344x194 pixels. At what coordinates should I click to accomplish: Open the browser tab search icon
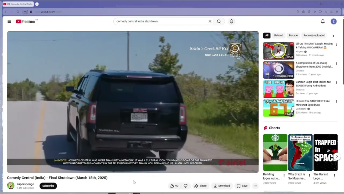pyautogui.click(x=321, y=4)
